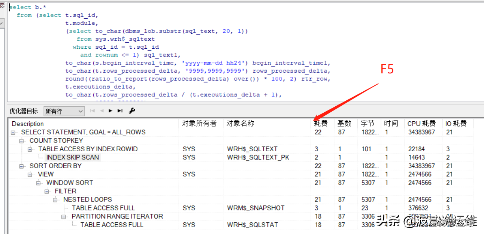Click the WRH$_SQLSTAT object name cell
484x234 pixels.
[x=252, y=225]
